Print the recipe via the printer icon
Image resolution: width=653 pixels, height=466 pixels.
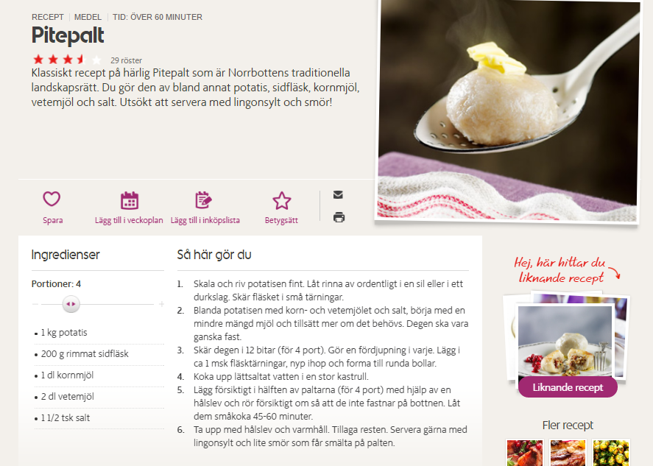[x=339, y=217]
